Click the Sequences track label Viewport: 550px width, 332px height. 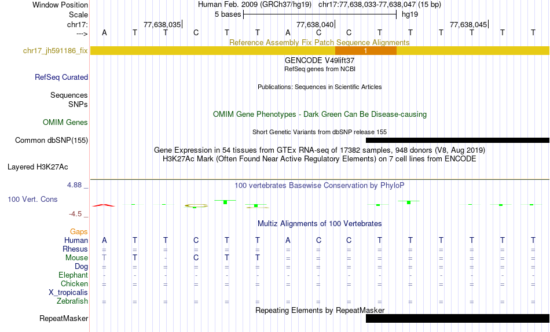[x=69, y=95]
